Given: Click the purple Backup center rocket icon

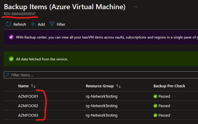Looking at the screenshot, I should (x=11, y=37).
